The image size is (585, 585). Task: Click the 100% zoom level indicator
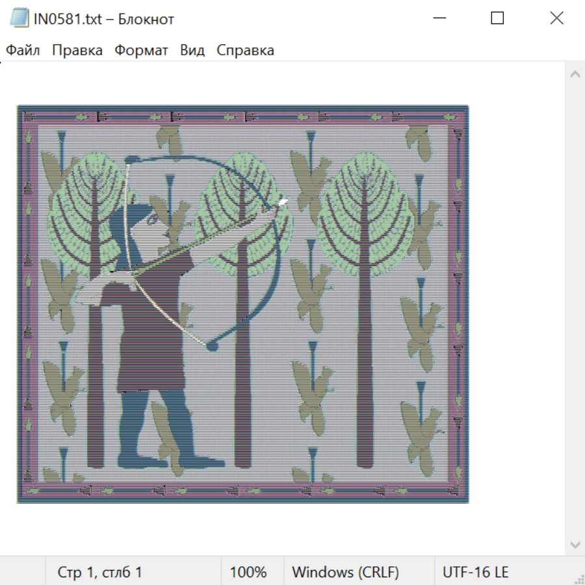(x=248, y=572)
